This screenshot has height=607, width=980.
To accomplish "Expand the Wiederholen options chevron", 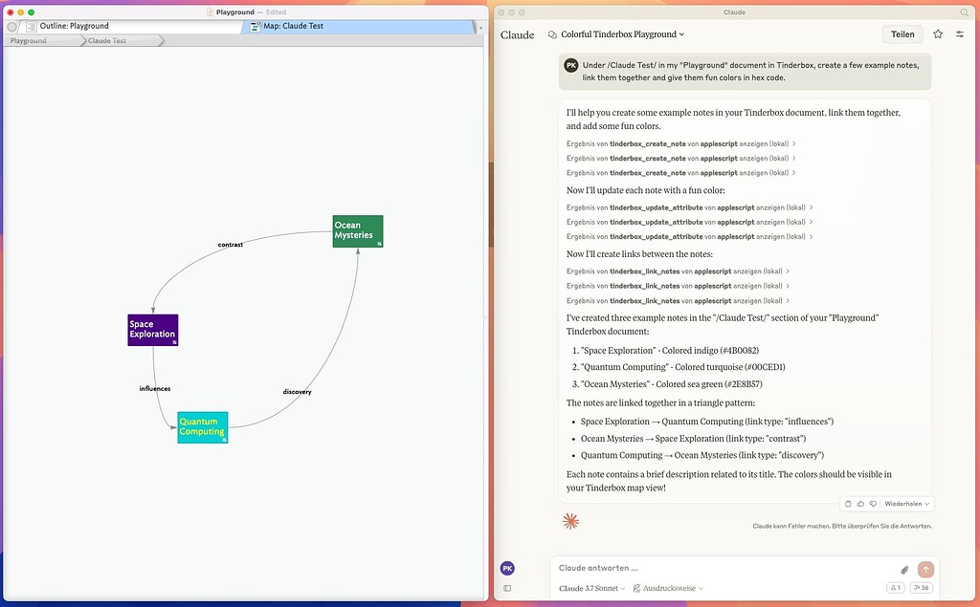I will [x=927, y=504].
